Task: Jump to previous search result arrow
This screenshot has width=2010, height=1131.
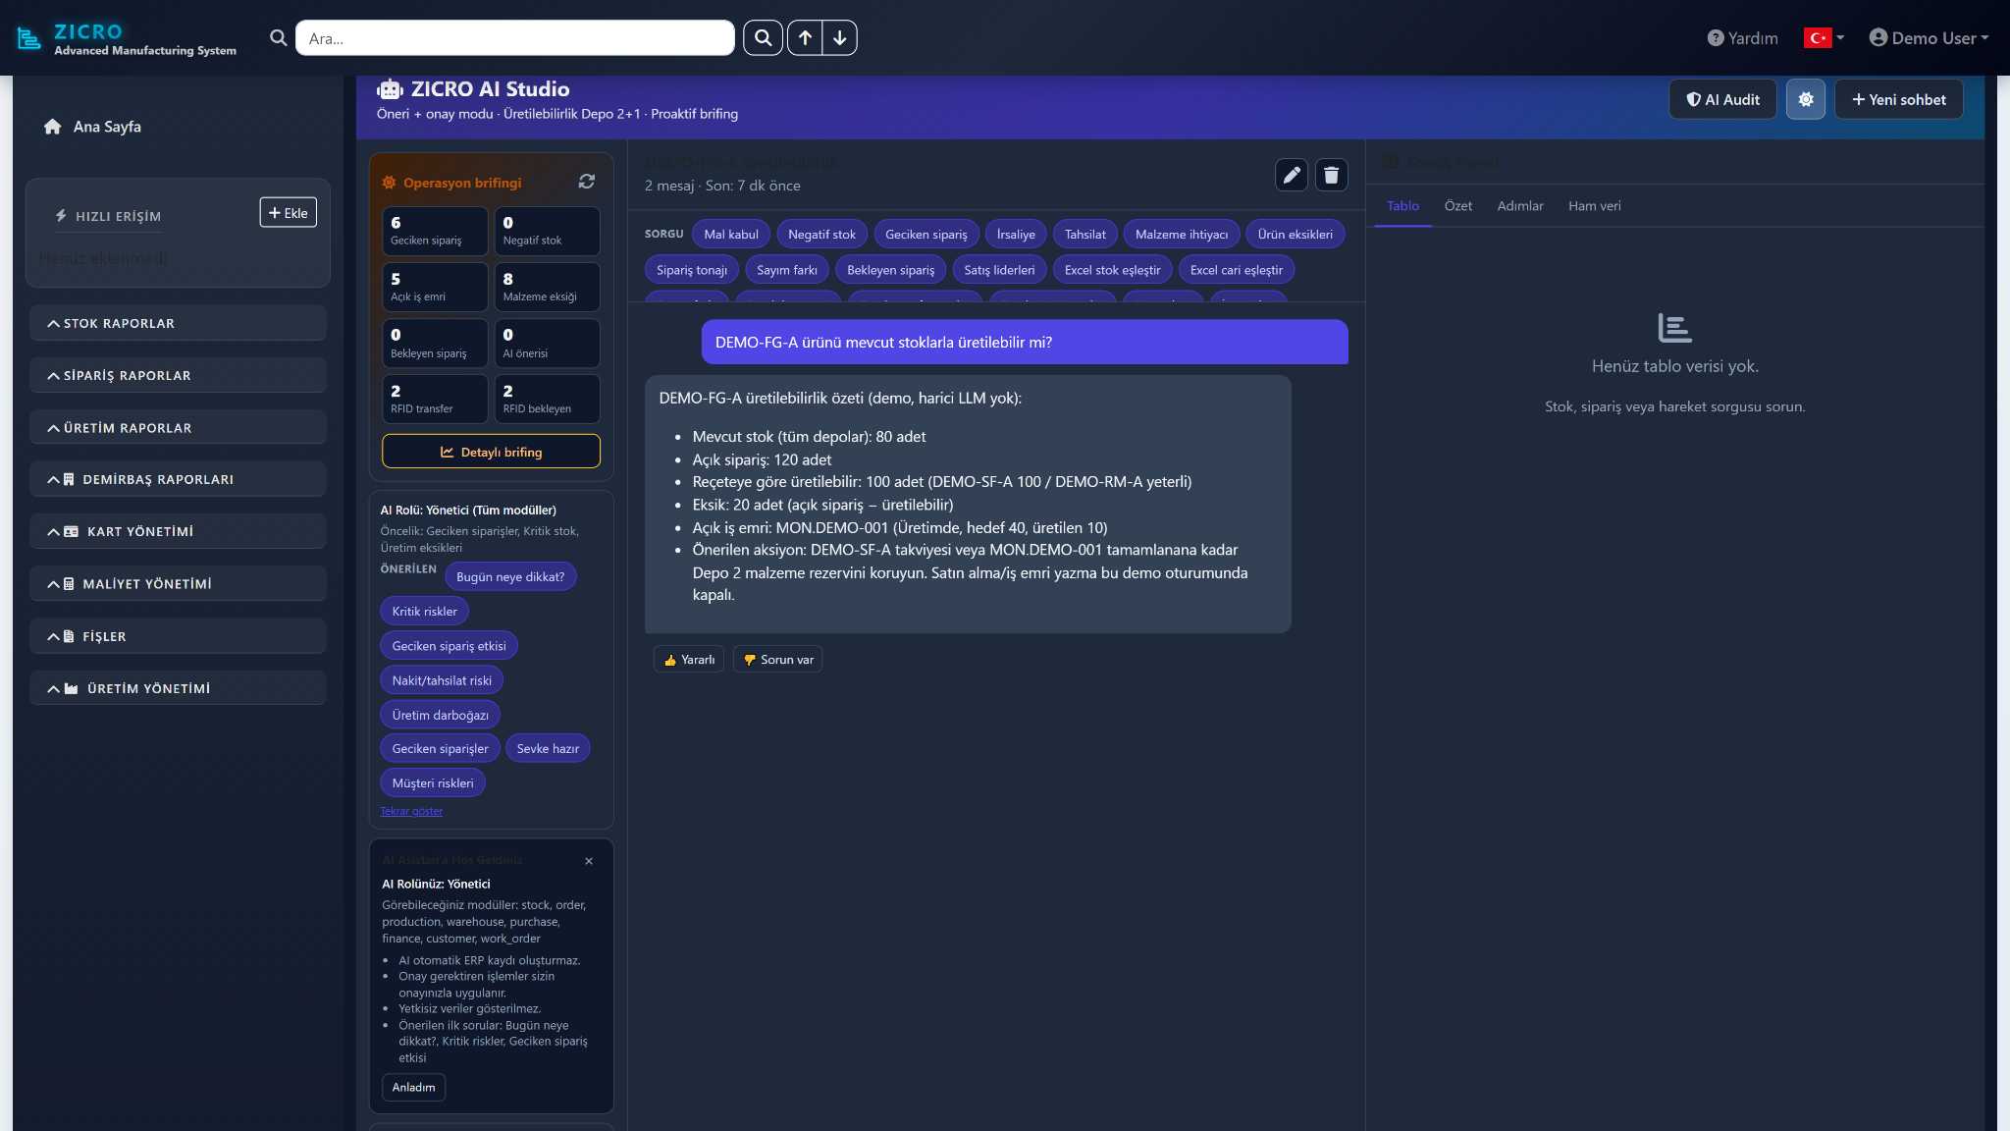Action: pyautogui.click(x=805, y=38)
